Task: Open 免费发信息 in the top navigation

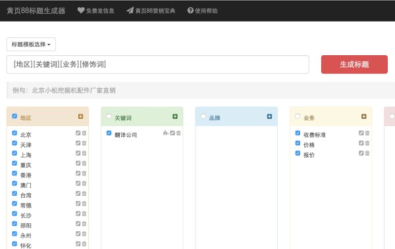Action: pyautogui.click(x=95, y=11)
